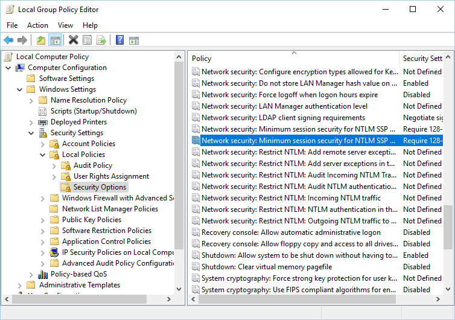Expand the Name Resolution Policy node
This screenshot has height=320, width=455.
pos(31,101)
